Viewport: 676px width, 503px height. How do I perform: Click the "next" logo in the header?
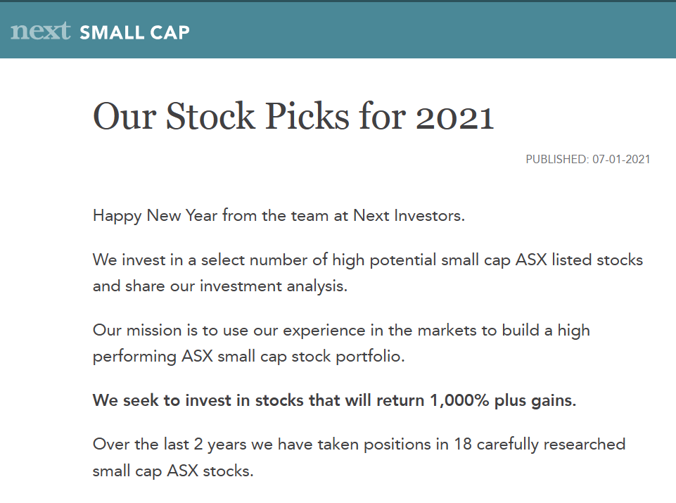41,31
